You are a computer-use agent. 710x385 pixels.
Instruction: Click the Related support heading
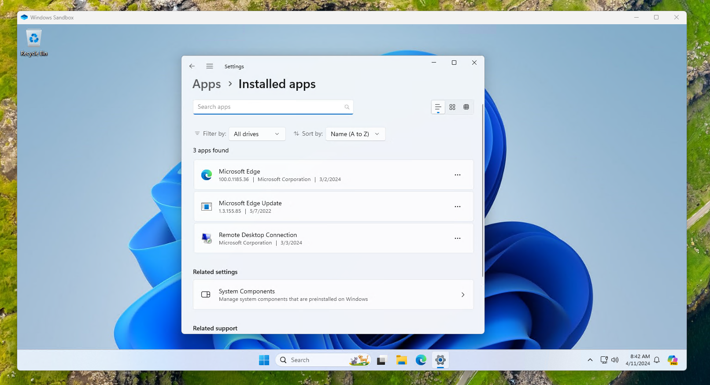click(215, 328)
